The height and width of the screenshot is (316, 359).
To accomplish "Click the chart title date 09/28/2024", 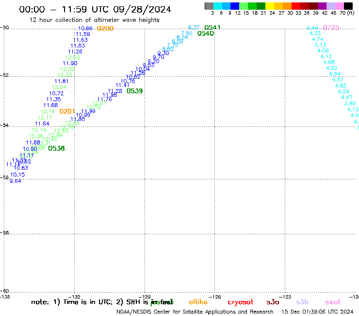I will (x=142, y=10).
